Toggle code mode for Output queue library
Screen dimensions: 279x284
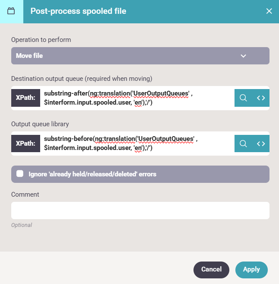point(261,144)
